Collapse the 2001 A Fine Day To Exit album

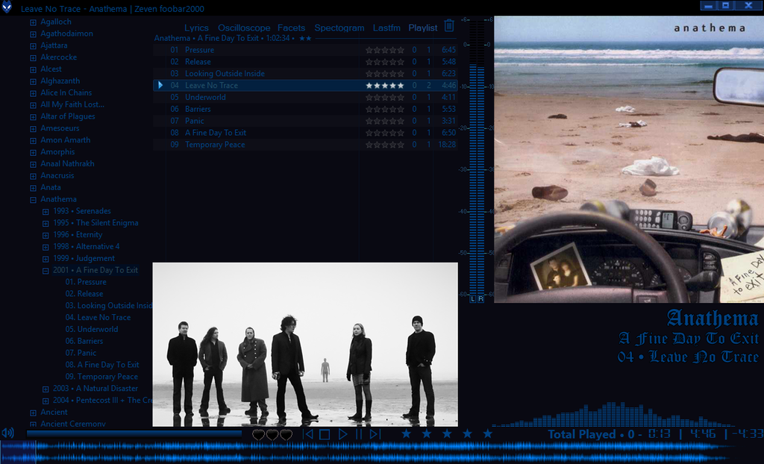[x=46, y=271]
